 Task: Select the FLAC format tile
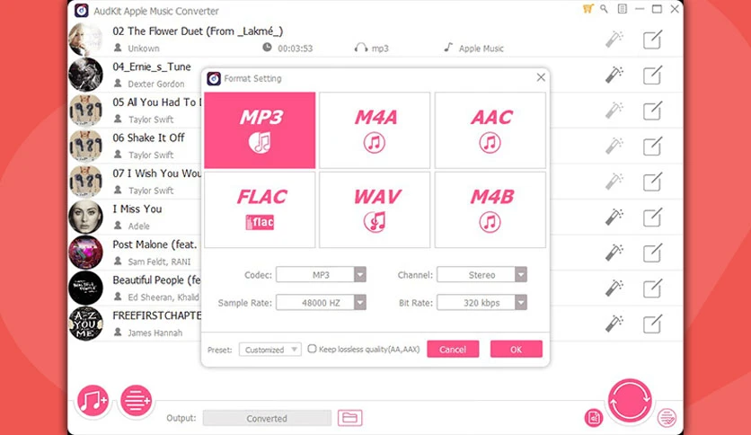click(261, 209)
